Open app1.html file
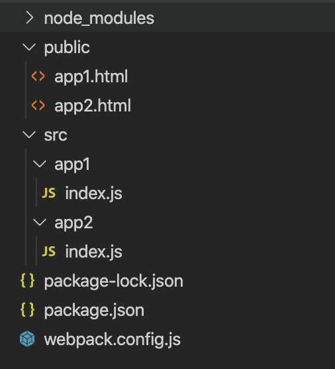335x369 pixels. pyautogui.click(x=91, y=77)
